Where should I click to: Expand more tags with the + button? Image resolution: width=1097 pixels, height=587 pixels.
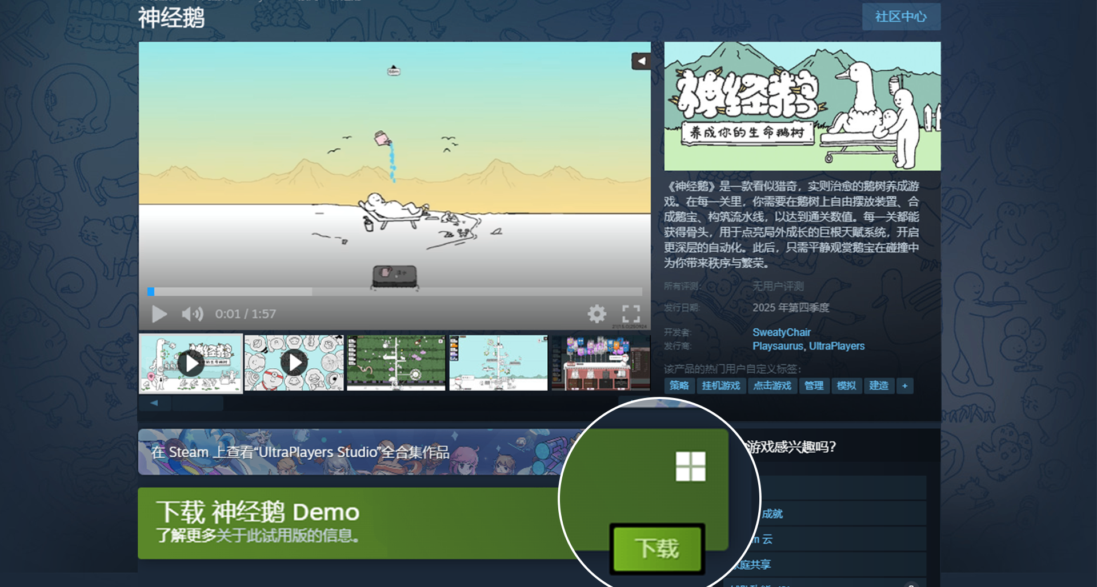[905, 385]
